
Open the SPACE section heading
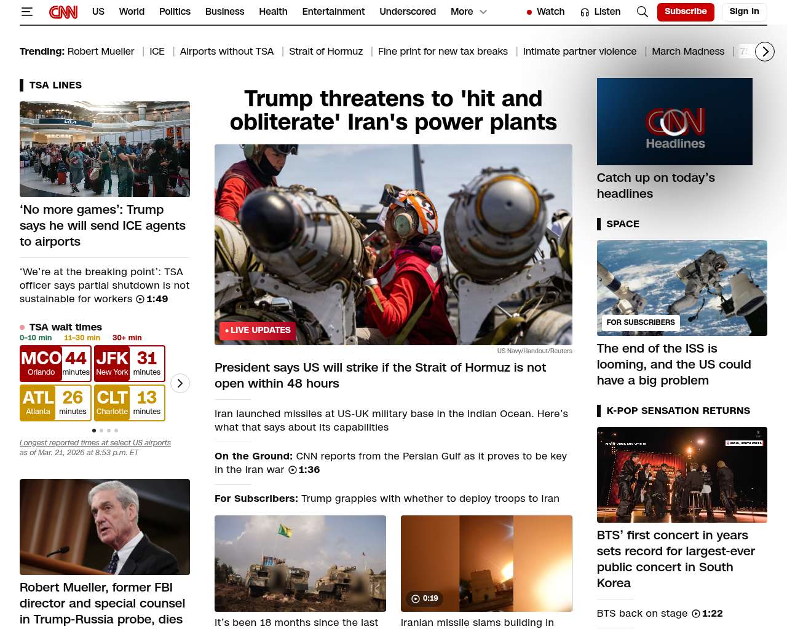pyautogui.click(x=623, y=224)
